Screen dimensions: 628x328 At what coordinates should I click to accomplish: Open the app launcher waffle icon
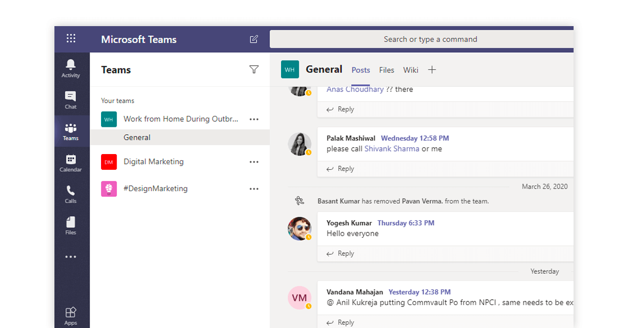71,38
